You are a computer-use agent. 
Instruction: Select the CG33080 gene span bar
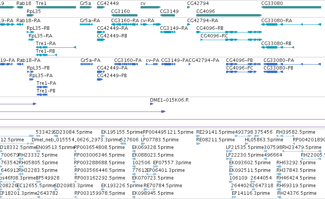tap(291, 7)
